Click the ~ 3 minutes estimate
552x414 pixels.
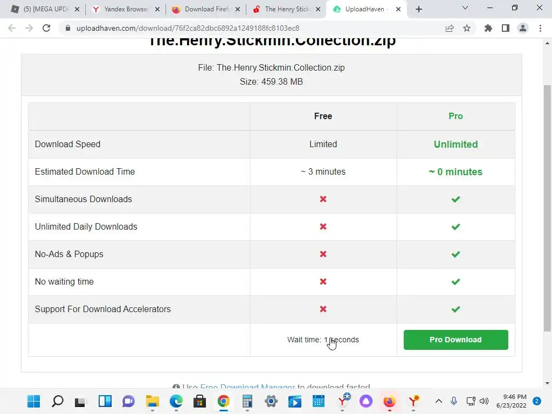323,171
